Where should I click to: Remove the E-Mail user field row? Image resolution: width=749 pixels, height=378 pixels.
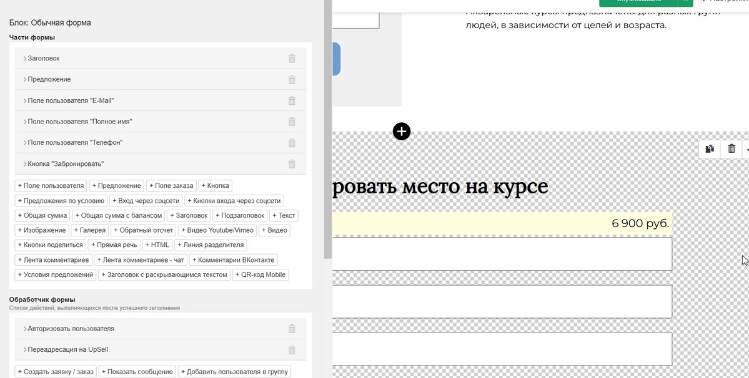coord(292,100)
